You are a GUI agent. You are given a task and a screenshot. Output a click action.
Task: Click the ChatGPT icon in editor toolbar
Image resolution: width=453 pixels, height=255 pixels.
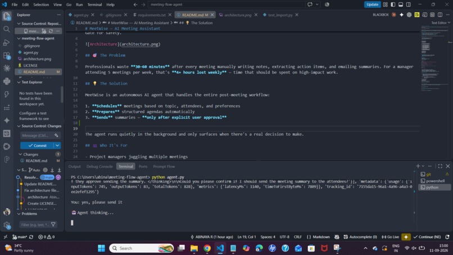click(409, 15)
